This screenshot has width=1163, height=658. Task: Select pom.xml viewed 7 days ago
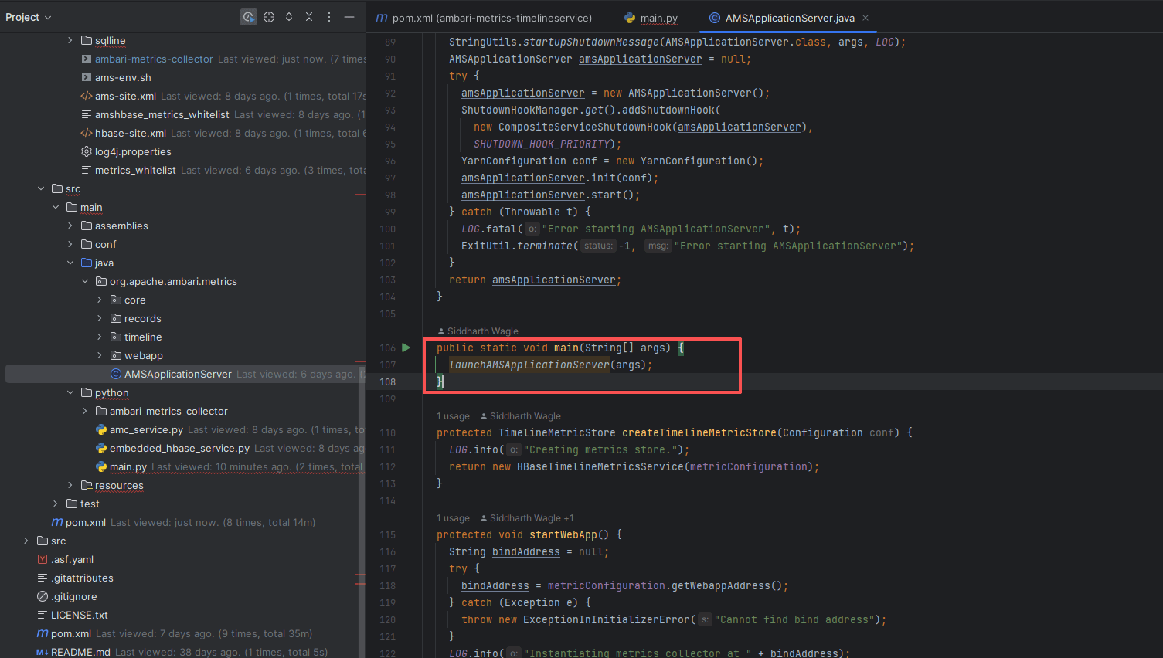click(x=70, y=633)
